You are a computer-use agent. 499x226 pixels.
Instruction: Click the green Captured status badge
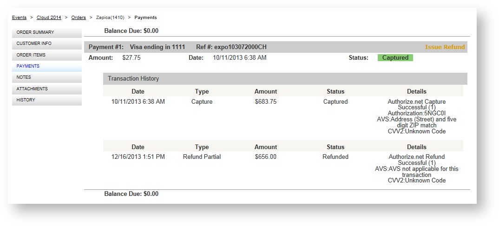[x=395, y=58]
